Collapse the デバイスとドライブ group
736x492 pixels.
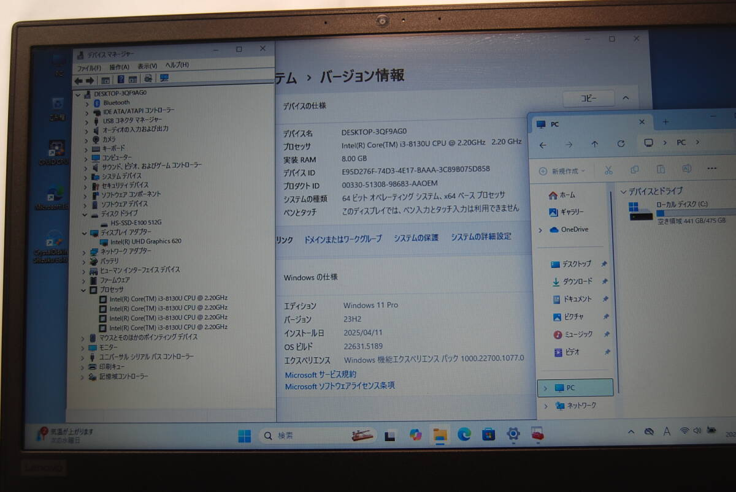pos(623,191)
